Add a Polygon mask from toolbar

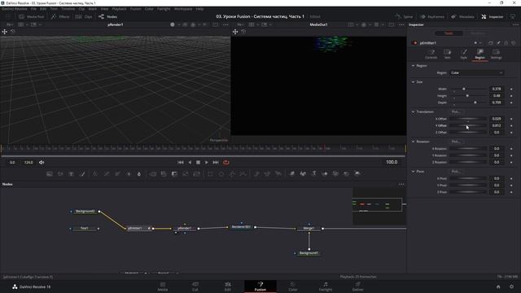pos(232,173)
